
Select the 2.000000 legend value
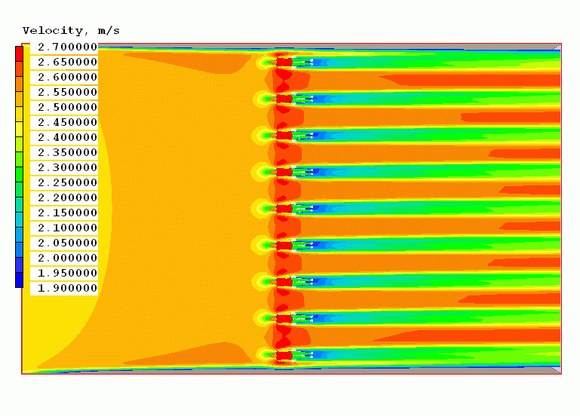(67, 258)
